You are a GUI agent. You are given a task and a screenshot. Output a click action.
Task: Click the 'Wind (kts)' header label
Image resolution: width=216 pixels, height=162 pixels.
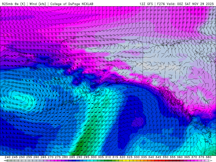(38, 4)
